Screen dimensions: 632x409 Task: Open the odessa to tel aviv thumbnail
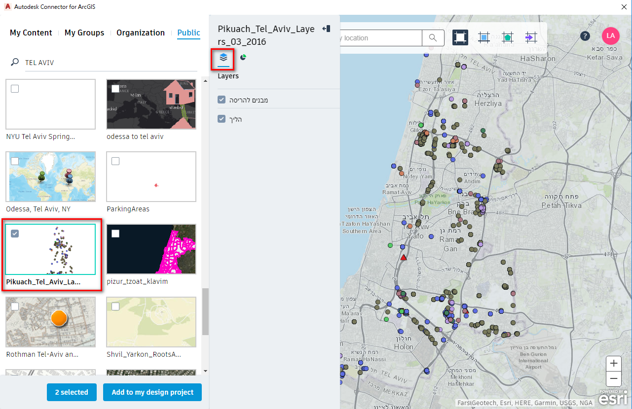point(151,104)
